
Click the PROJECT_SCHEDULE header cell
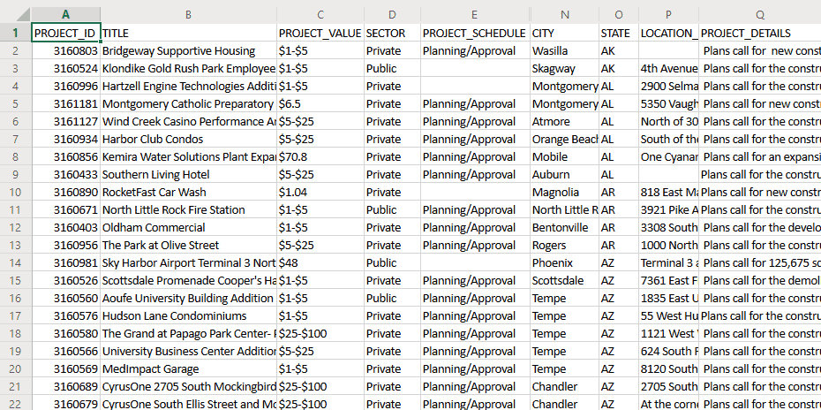click(x=475, y=33)
